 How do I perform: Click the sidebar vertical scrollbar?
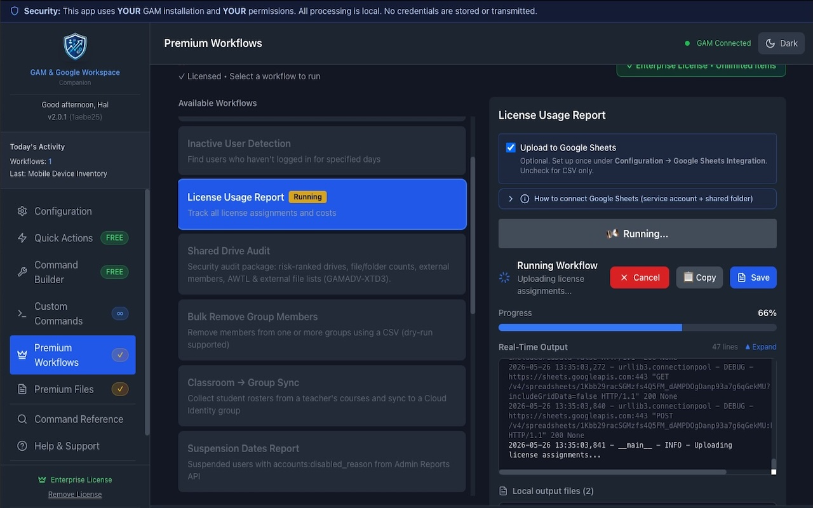pyautogui.click(x=147, y=311)
